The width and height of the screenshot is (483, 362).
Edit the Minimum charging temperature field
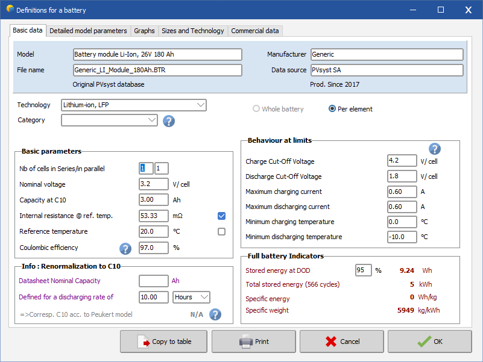[x=402, y=222]
